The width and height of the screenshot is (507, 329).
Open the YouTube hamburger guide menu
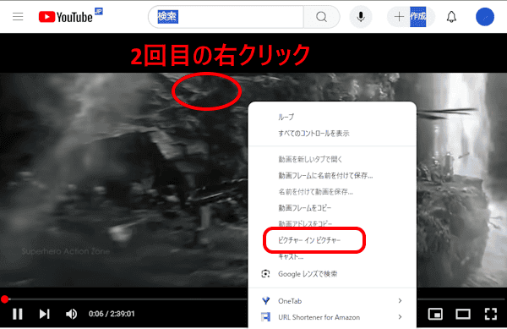point(18,17)
